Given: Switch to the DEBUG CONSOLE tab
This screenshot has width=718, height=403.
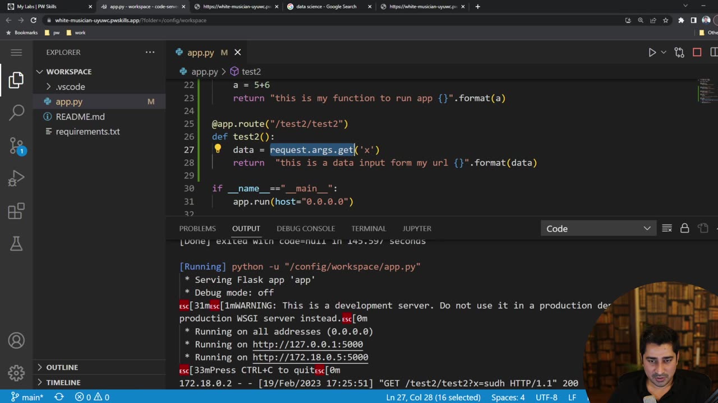Looking at the screenshot, I should coord(306,228).
